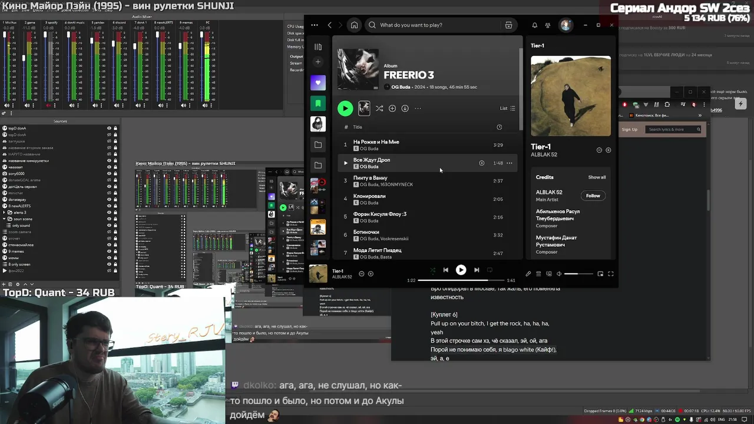The height and width of the screenshot is (424, 754).
Task: Add Tier-1 to playlist in Now Playing panel
Action: (x=609, y=150)
